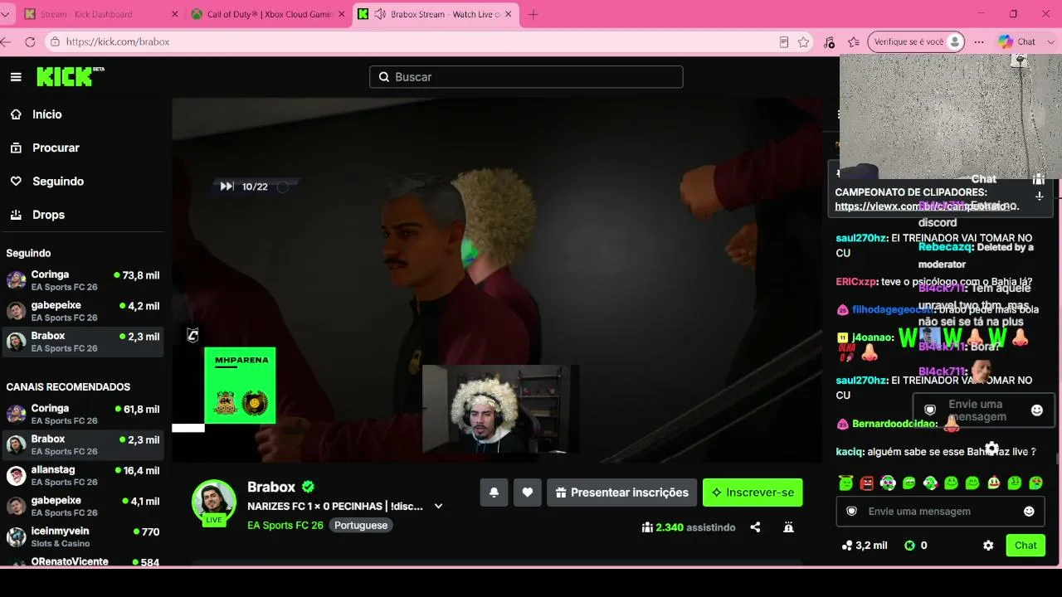Click username Bernardoodoidao in chat

tap(895, 424)
